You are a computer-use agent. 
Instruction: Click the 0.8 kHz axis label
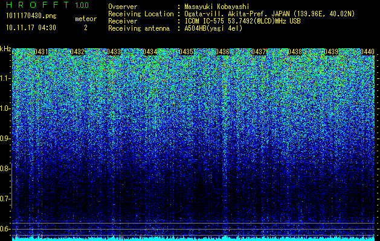(x=5, y=169)
